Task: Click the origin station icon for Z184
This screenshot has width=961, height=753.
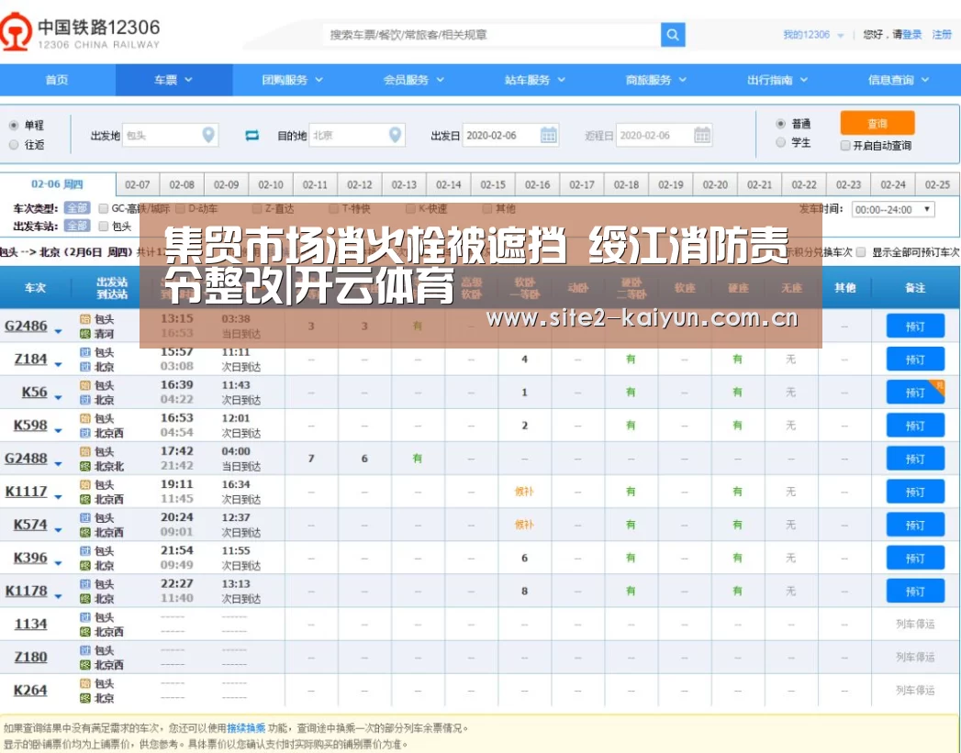Action: tap(85, 352)
